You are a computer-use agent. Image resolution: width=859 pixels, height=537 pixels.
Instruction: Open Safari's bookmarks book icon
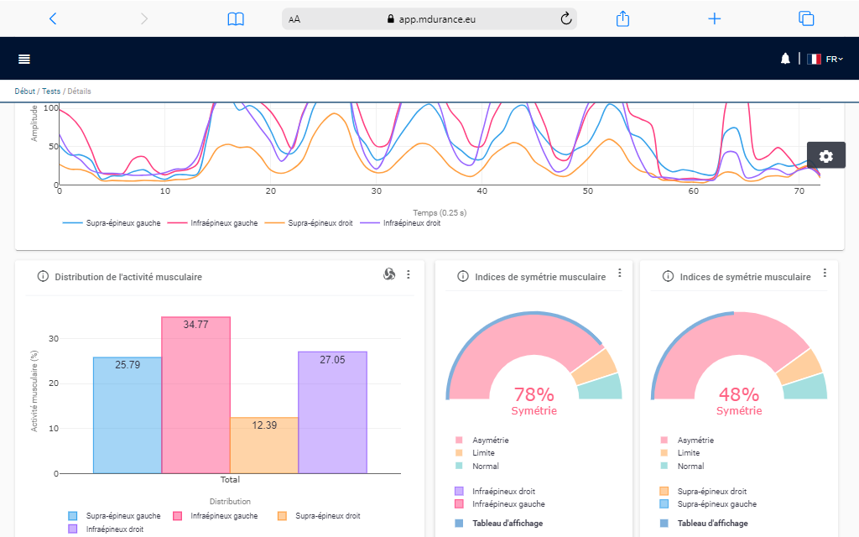click(x=236, y=18)
